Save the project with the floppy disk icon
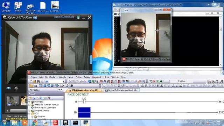224x126 pixels. (x=38, y=82)
